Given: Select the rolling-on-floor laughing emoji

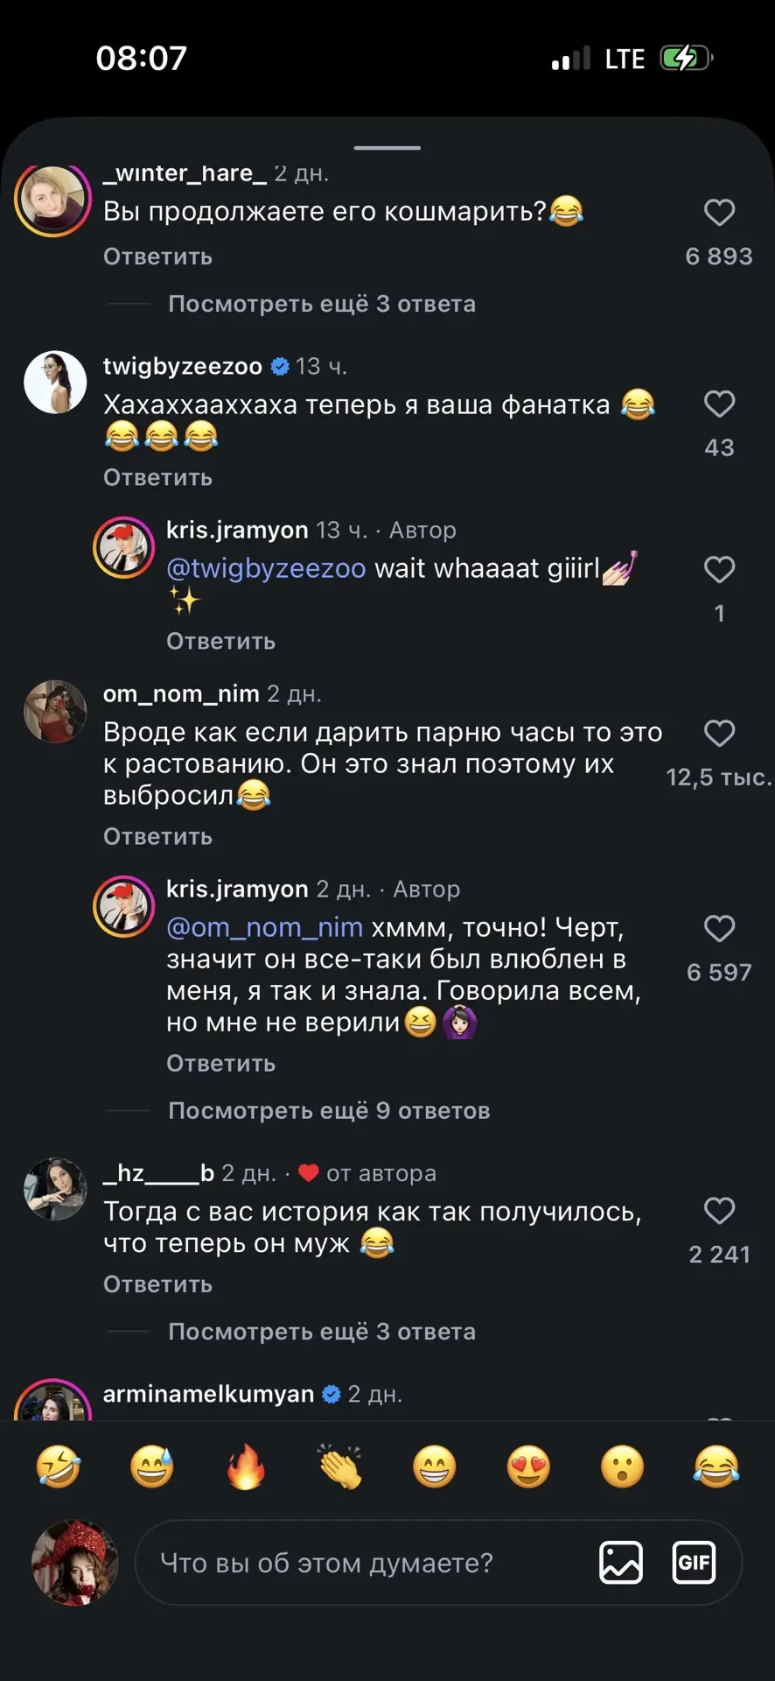Looking at the screenshot, I should (x=58, y=1466).
